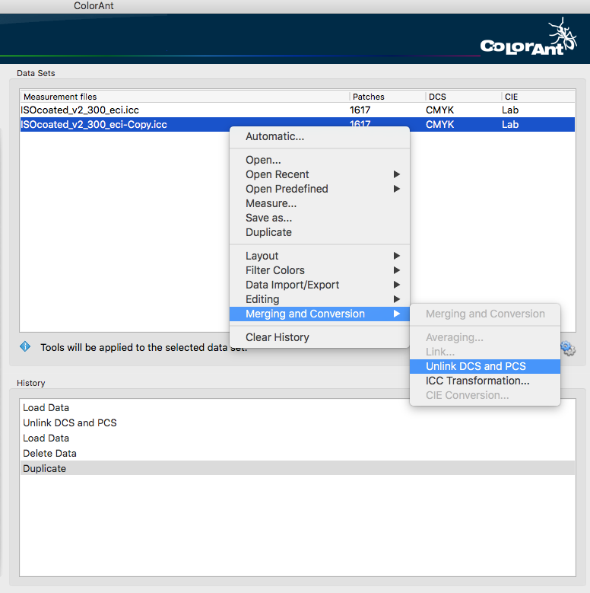590x593 pixels.
Task: Open the Filter Colors submenu
Action: [319, 270]
